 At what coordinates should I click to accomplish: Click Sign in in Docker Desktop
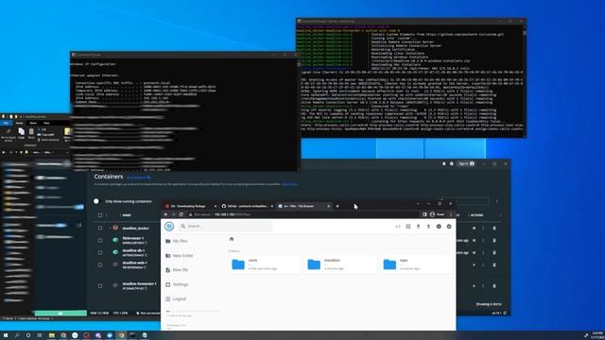pyautogui.click(x=466, y=163)
